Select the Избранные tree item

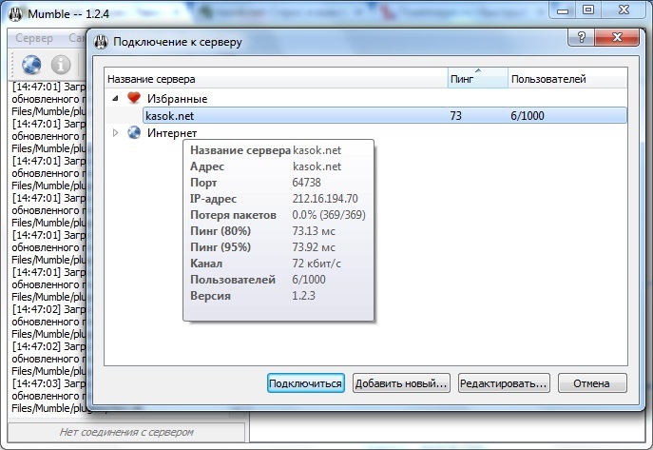177,99
